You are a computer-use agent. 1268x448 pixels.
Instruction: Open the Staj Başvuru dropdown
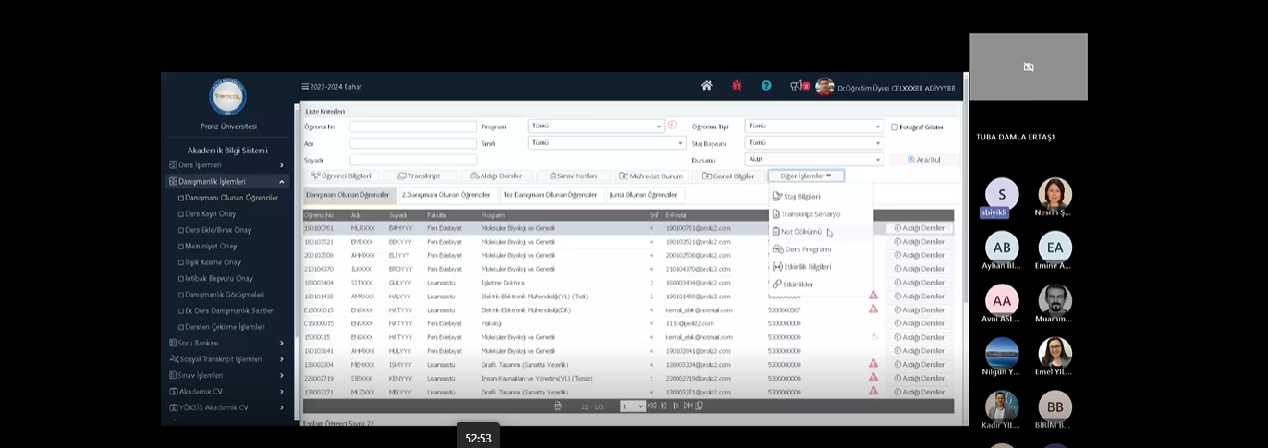point(814,143)
